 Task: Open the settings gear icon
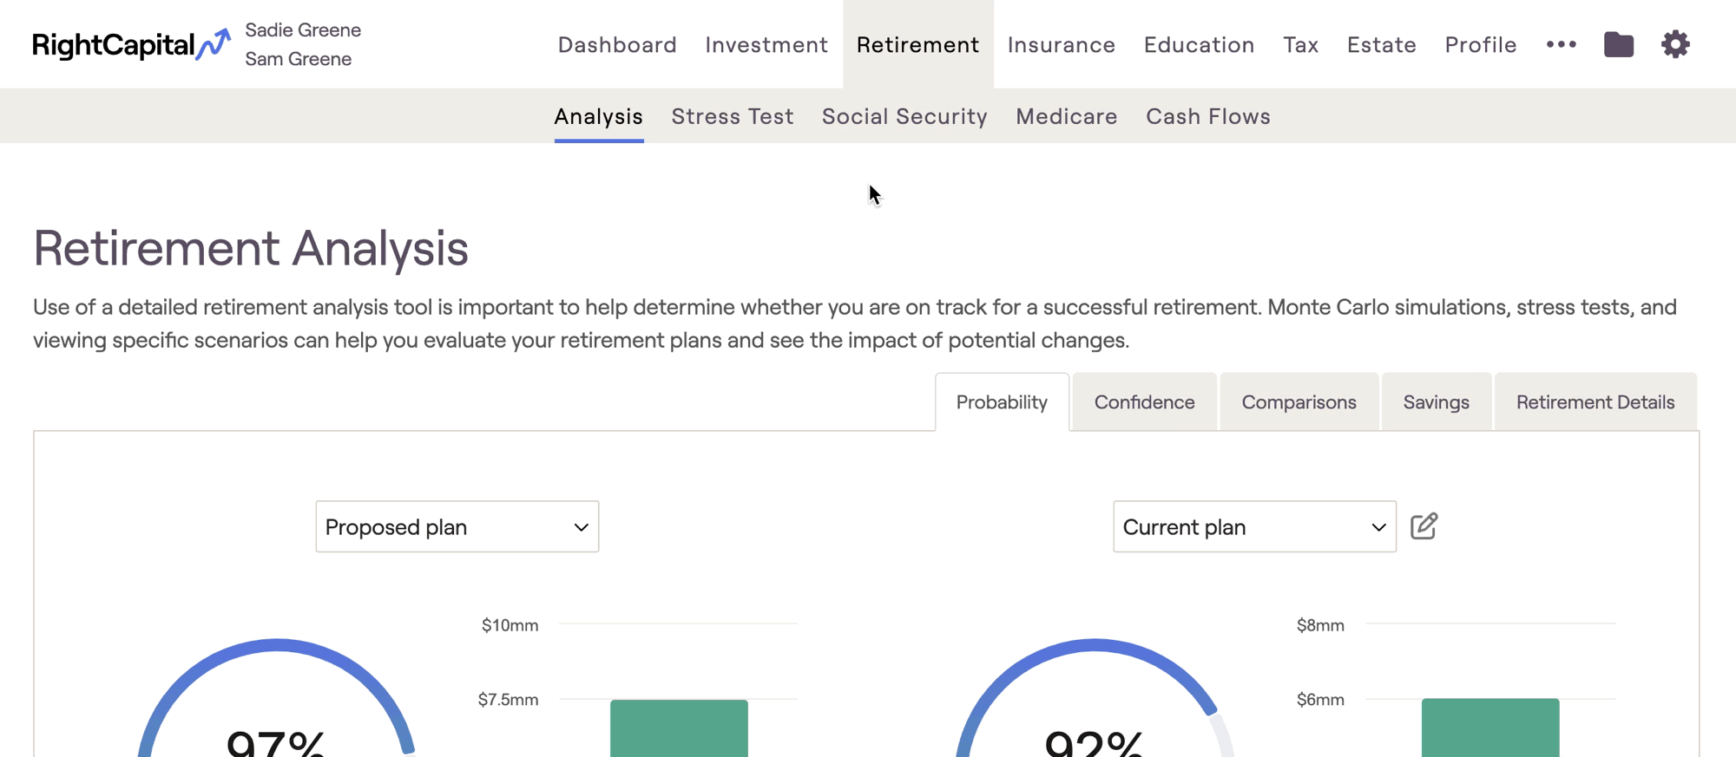click(x=1675, y=44)
